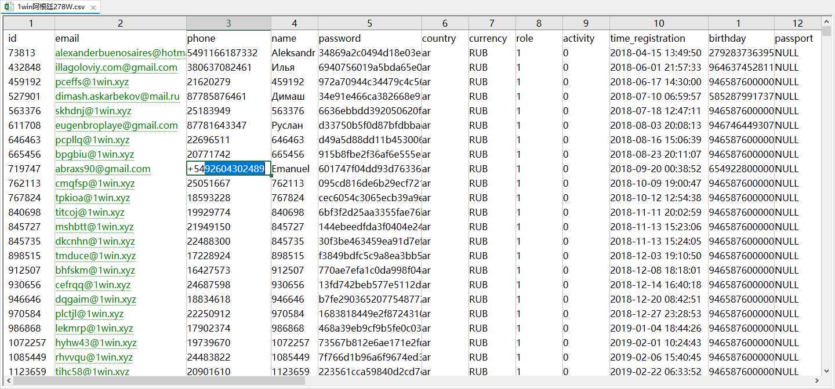This screenshot has width=835, height=389.
Task: Select column header 12
Action: click(798, 23)
